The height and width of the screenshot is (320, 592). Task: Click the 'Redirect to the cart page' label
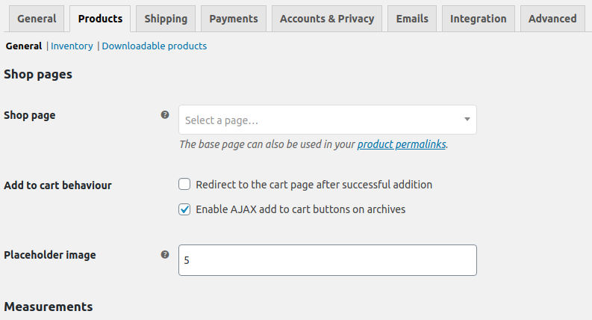pos(314,184)
